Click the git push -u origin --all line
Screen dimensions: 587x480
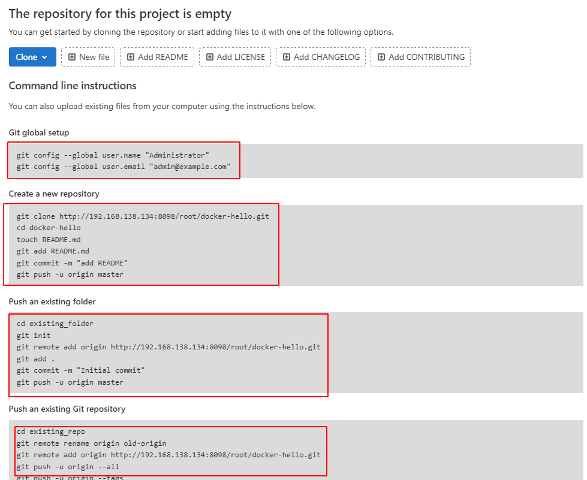coord(68,466)
